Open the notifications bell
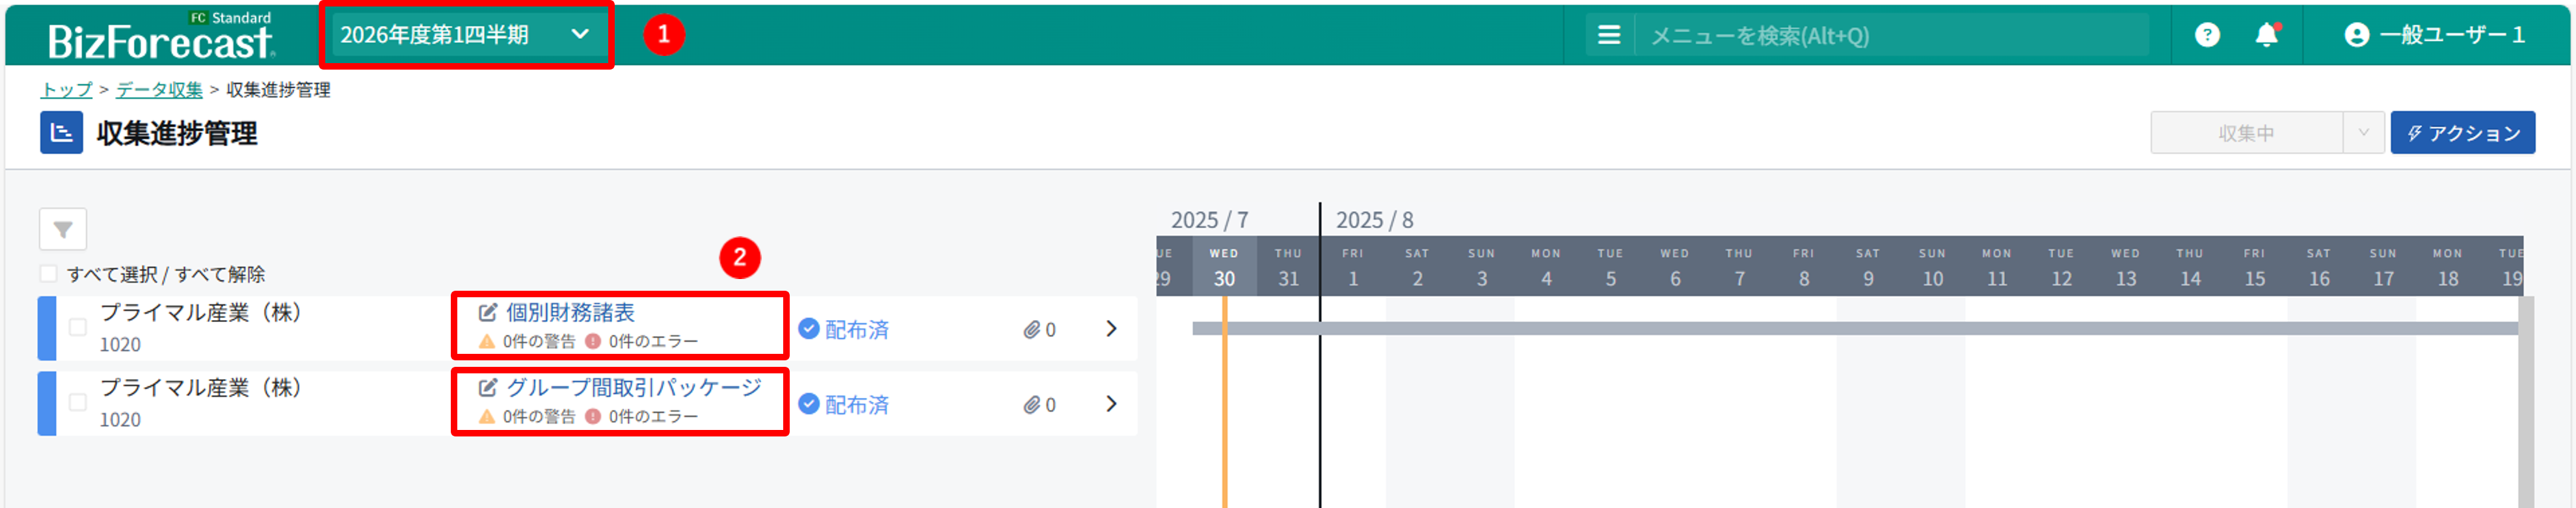This screenshot has height=508, width=2576. 2266,35
